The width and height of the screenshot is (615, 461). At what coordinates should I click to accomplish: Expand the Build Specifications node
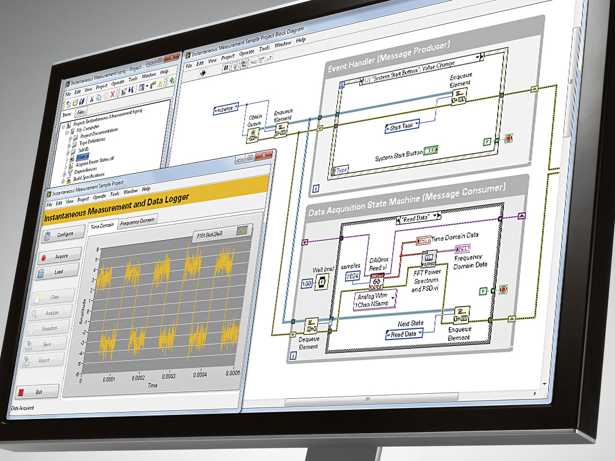(64, 181)
